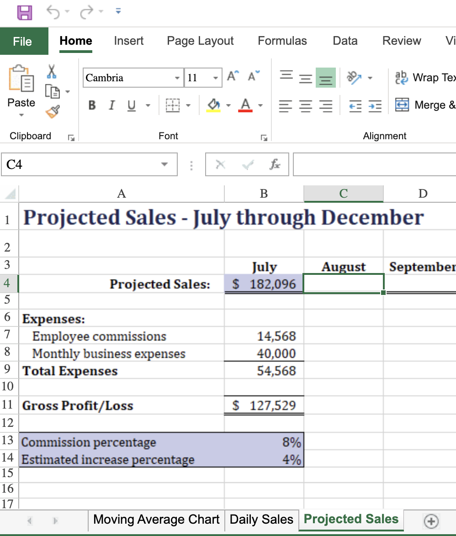Click the Merge & Center button
456x536 pixels.
click(425, 105)
